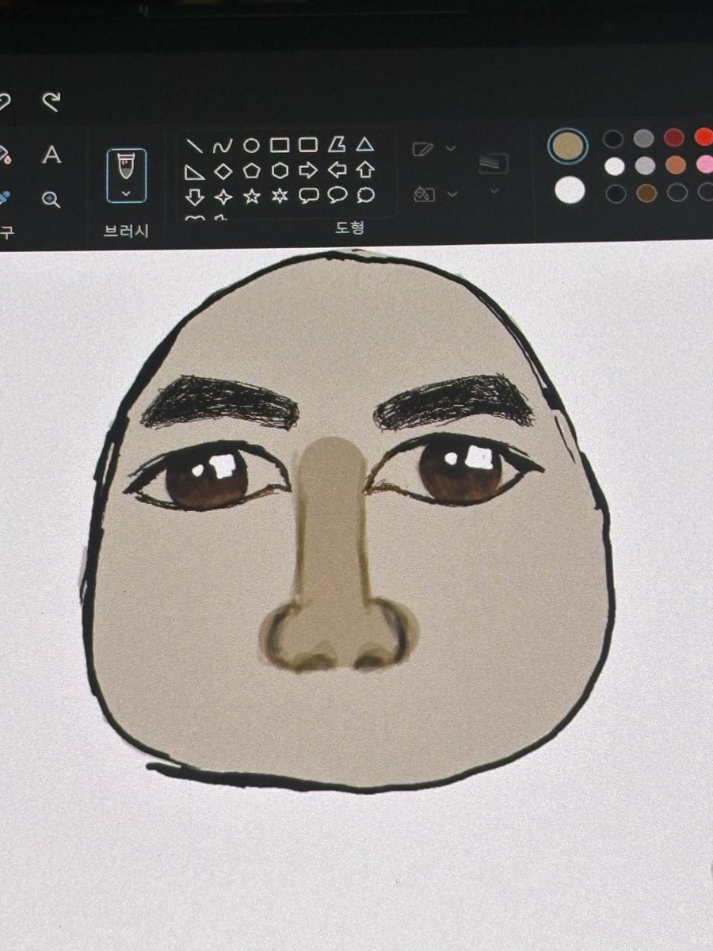The image size is (713, 951).
Task: Pick the Diamond shape
Action: [x=223, y=171]
